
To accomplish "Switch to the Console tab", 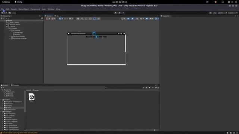I will [x=15, y=85].
